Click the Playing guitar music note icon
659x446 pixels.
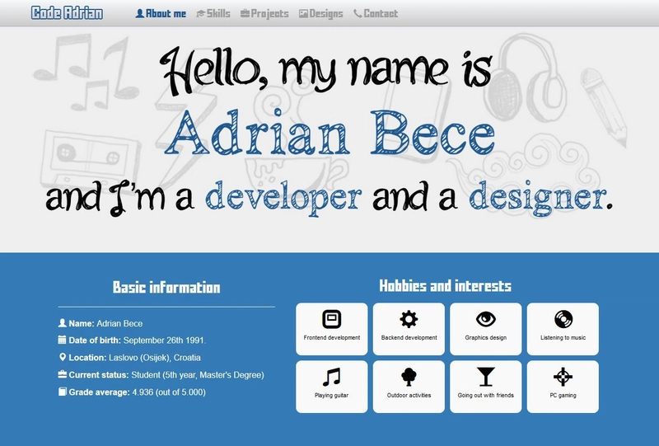[331, 377]
